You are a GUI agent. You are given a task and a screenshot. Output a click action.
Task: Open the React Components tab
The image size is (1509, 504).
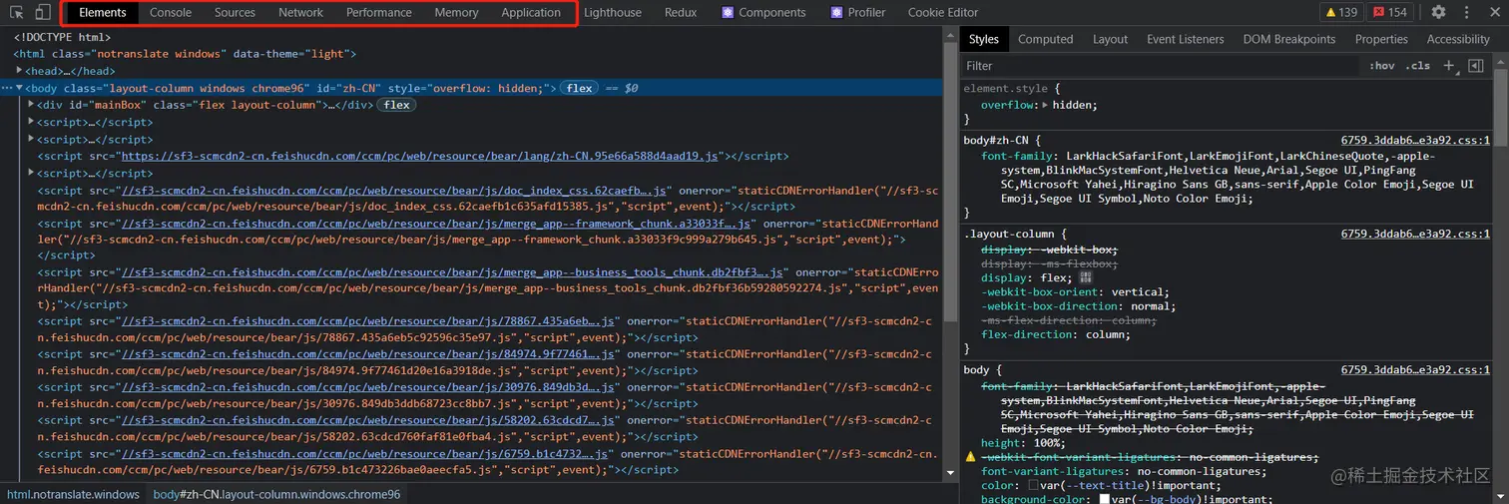[x=763, y=12]
